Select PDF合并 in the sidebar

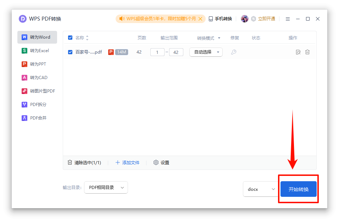coord(37,118)
